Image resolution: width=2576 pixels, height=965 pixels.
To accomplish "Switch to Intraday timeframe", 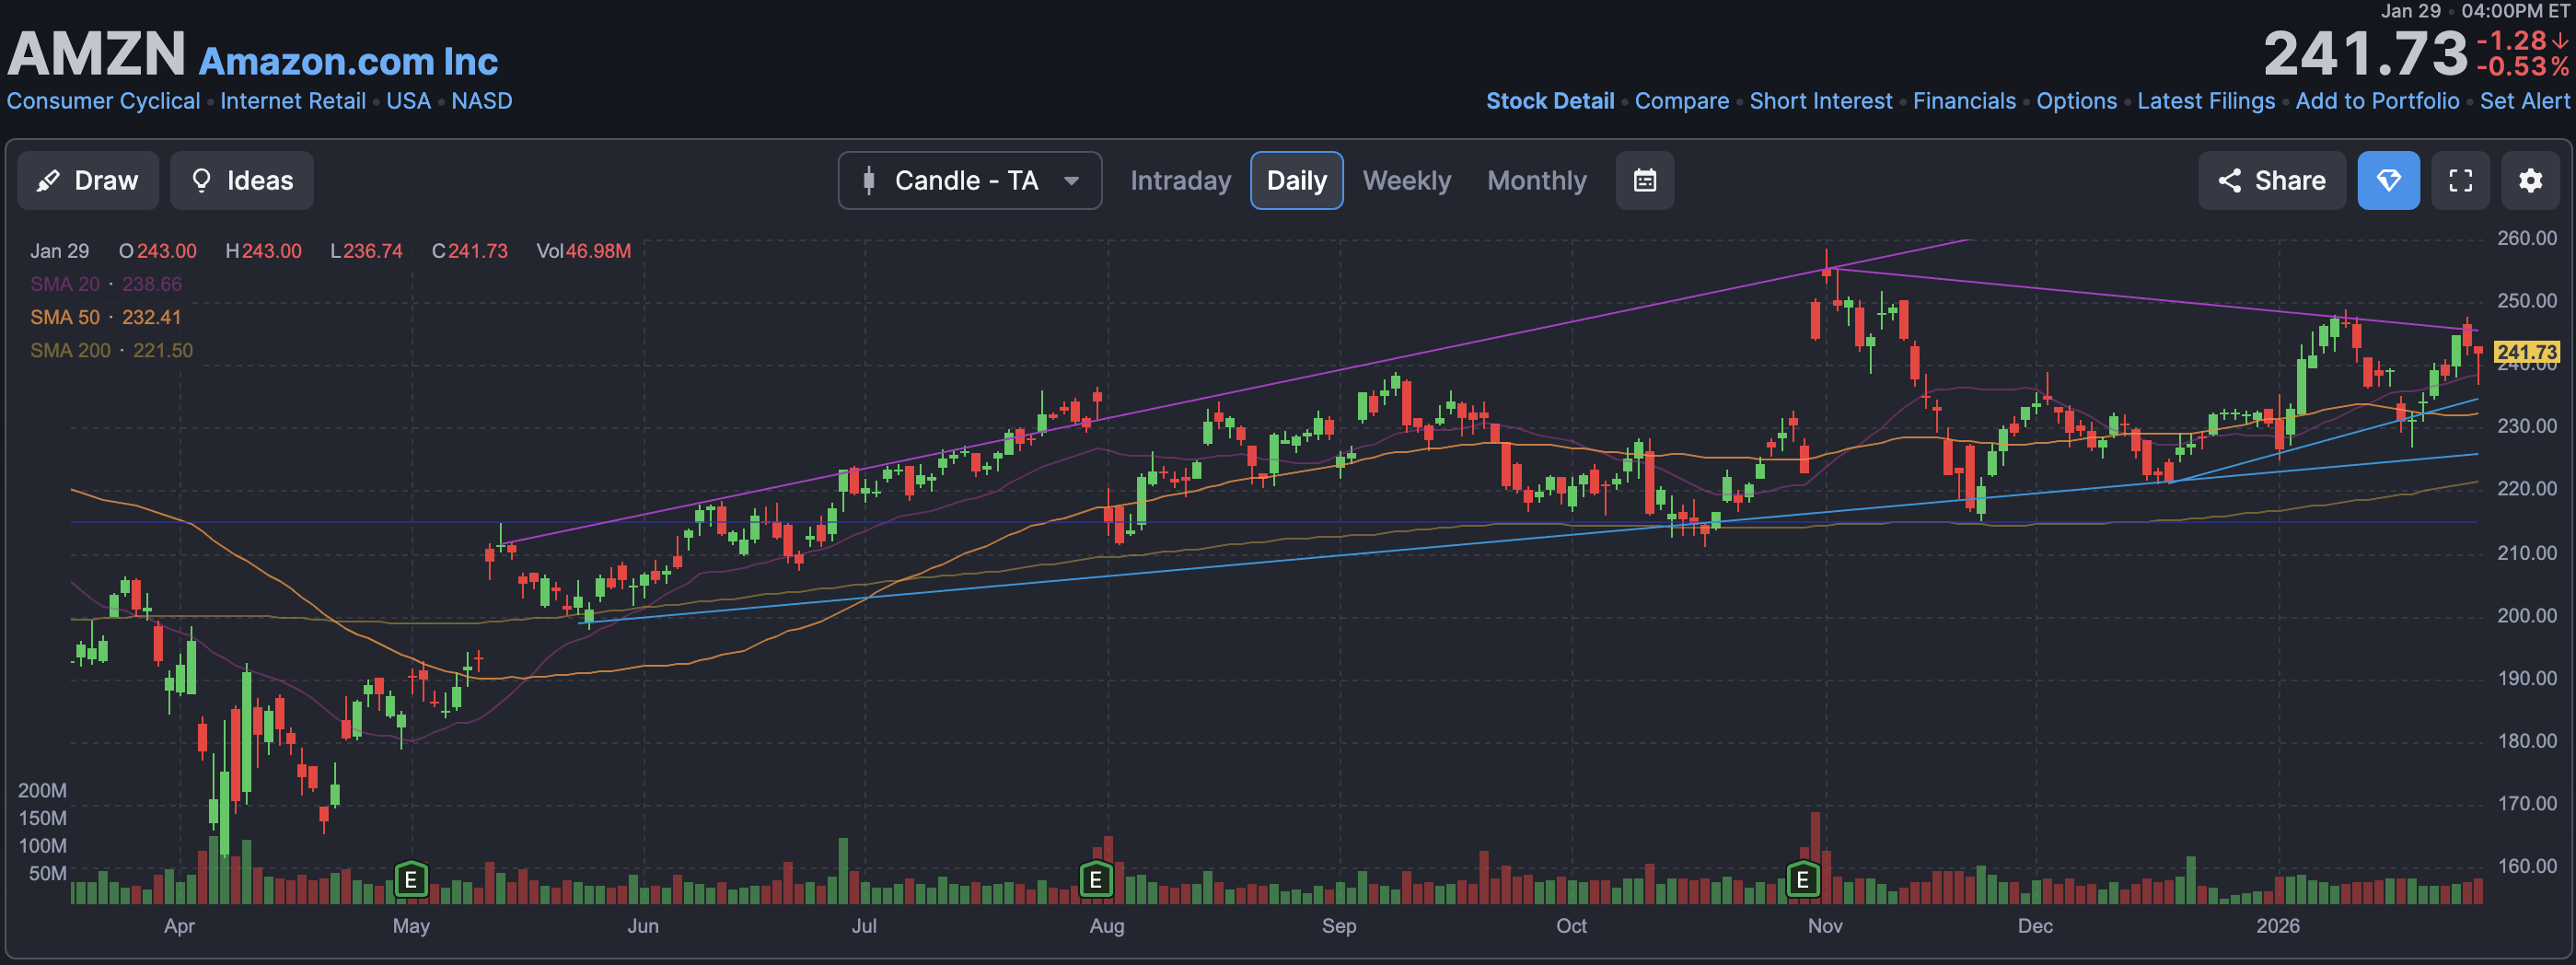I will tap(1180, 180).
